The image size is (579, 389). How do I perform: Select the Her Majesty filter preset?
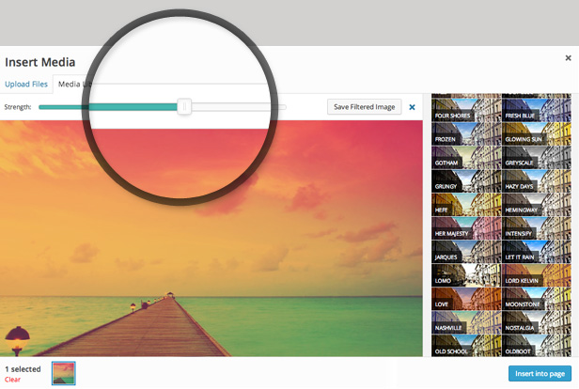(x=466, y=229)
